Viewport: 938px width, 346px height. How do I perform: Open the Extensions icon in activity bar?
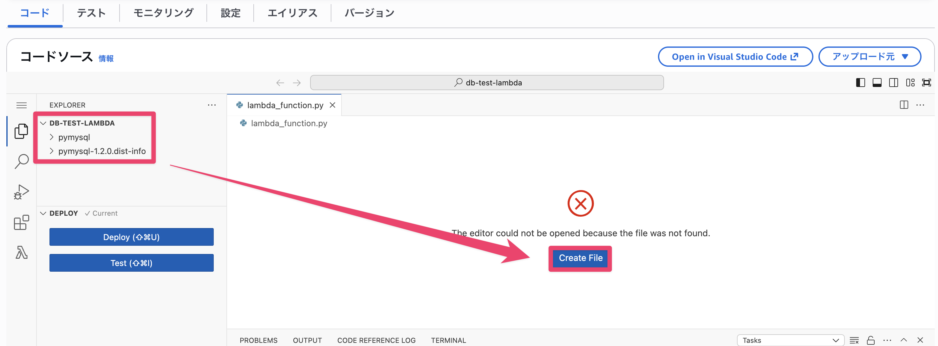pyautogui.click(x=21, y=222)
